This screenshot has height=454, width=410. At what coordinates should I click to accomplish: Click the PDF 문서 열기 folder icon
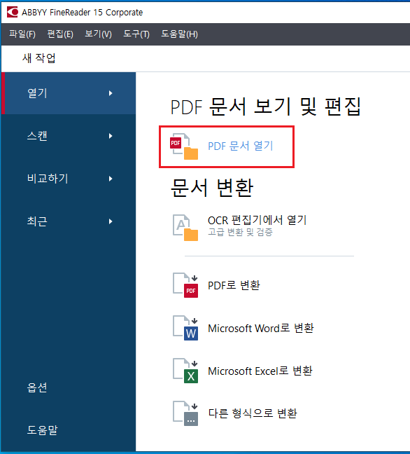point(184,146)
